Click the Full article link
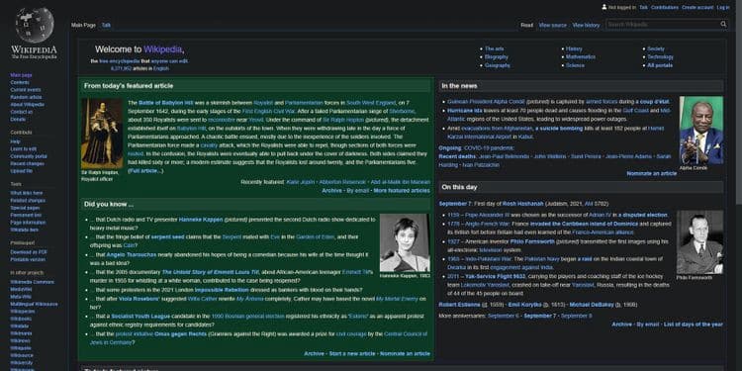The width and height of the screenshot is (742, 371). [x=145, y=171]
